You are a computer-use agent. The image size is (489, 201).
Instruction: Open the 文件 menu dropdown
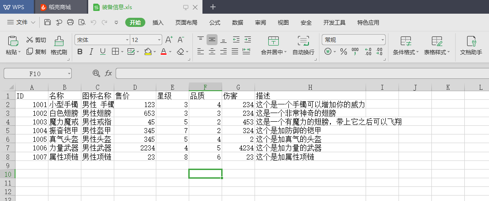[21, 22]
